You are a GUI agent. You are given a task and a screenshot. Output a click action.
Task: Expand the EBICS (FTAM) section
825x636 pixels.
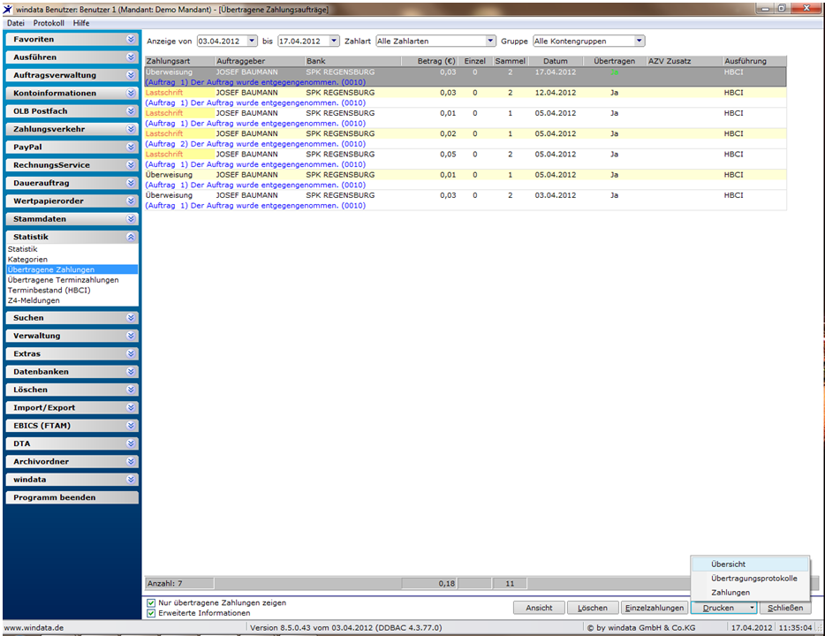click(x=72, y=426)
